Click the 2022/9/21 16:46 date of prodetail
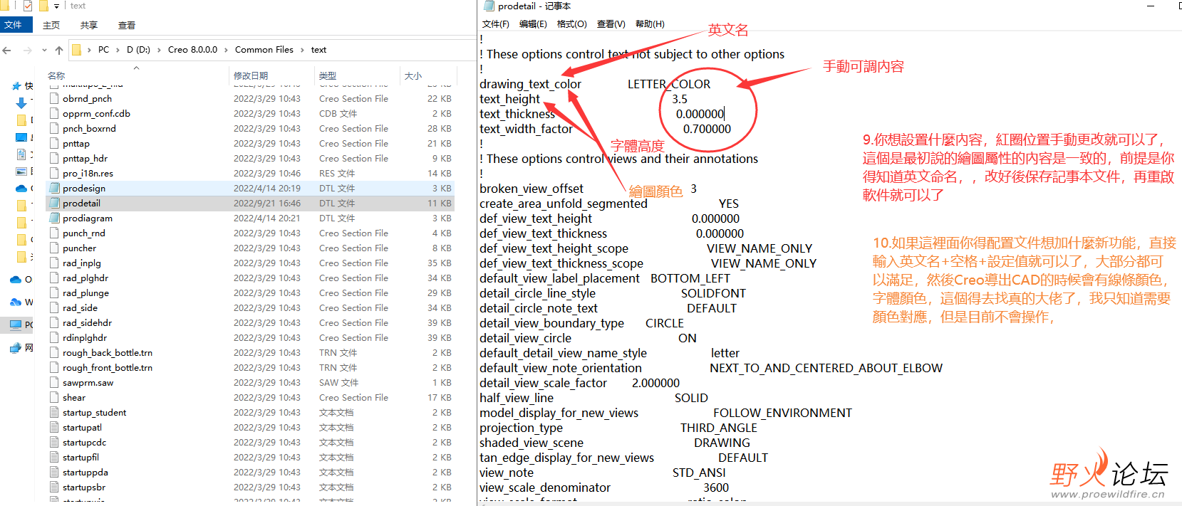The width and height of the screenshot is (1182, 506). 267,204
